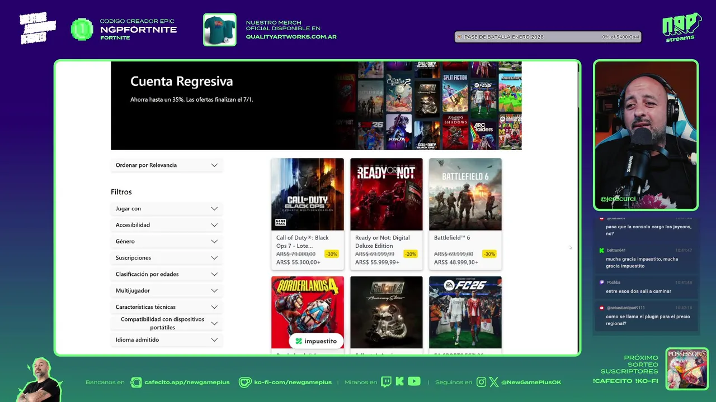The width and height of the screenshot is (716, 402).
Task: Open the Battlefield 6 cover image
Action: 465,194
